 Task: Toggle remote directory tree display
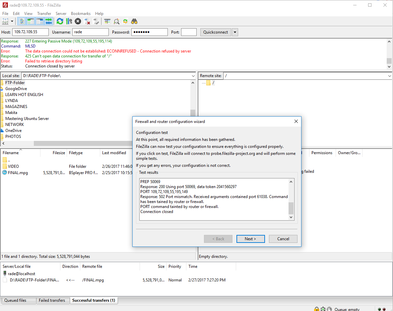click(x=39, y=21)
